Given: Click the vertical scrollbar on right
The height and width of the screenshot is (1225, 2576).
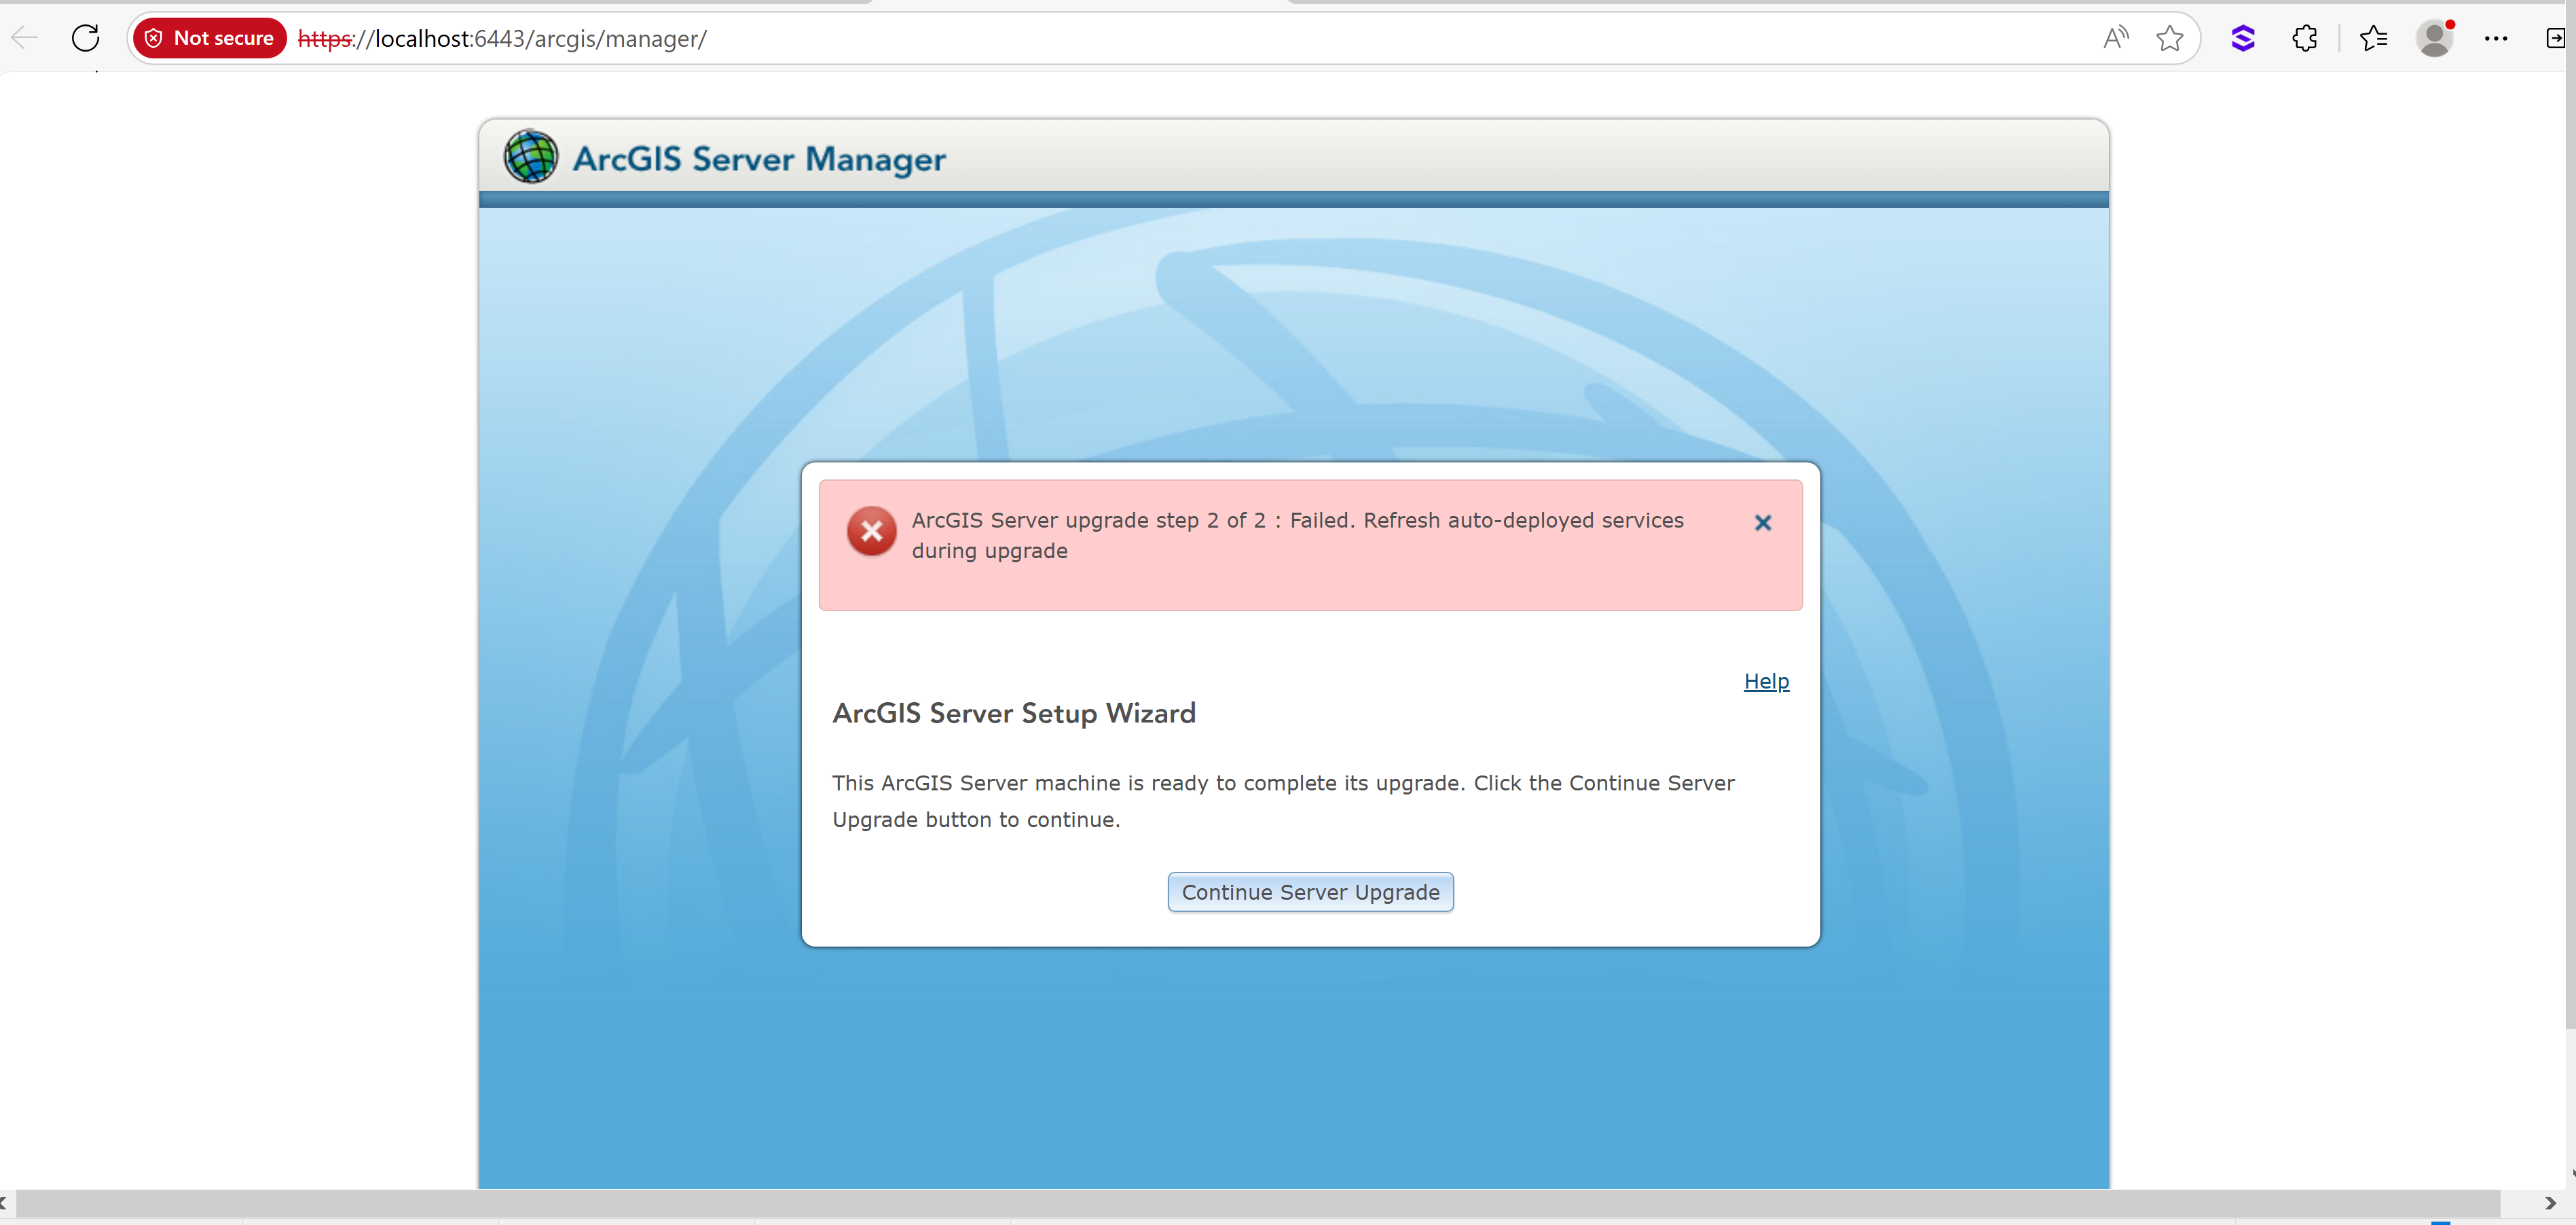Looking at the screenshot, I should (2570, 550).
